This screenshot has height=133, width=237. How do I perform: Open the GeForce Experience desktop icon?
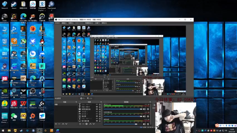(4, 93)
